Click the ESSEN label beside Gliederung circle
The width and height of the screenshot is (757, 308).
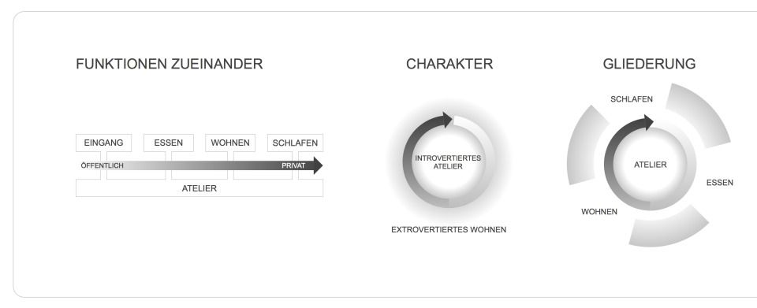pos(720,183)
